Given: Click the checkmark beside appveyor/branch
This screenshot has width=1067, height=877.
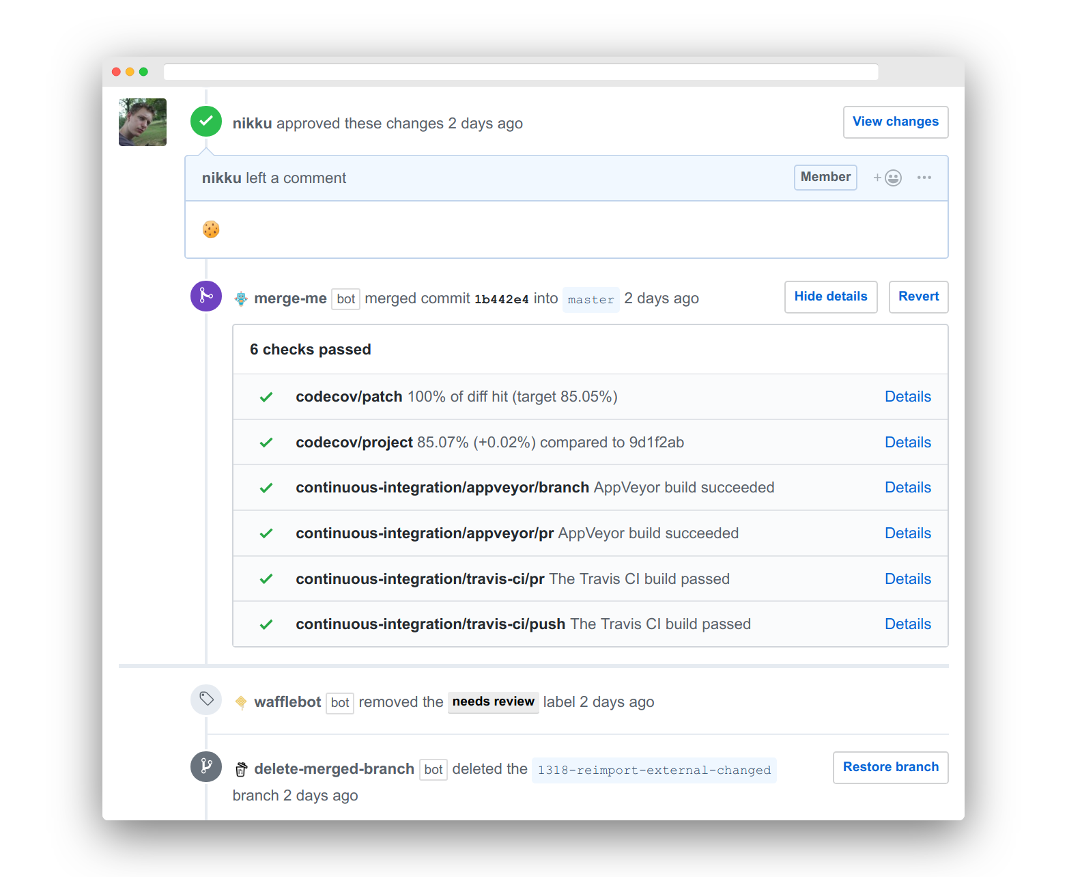Looking at the screenshot, I should click(266, 488).
